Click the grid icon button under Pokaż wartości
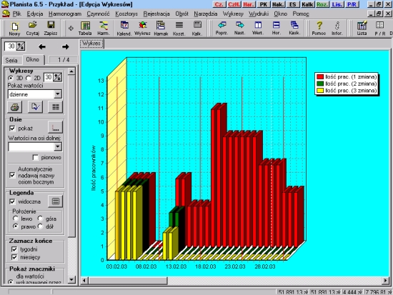Screen dimensions: 393x295 pos(56,107)
